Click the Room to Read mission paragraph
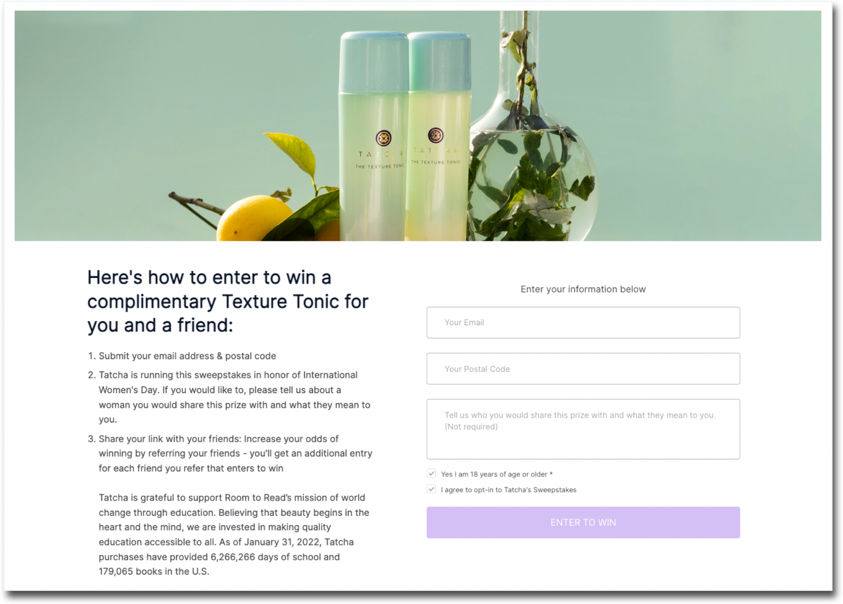This screenshot has height=604, width=843. [x=234, y=534]
